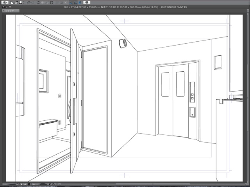250x187 pixels.
Task: Click the zoom slider at bottom
Action: [x=9, y=184]
